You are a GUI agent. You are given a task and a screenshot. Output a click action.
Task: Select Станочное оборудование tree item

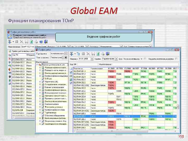click(x=55, y=116)
